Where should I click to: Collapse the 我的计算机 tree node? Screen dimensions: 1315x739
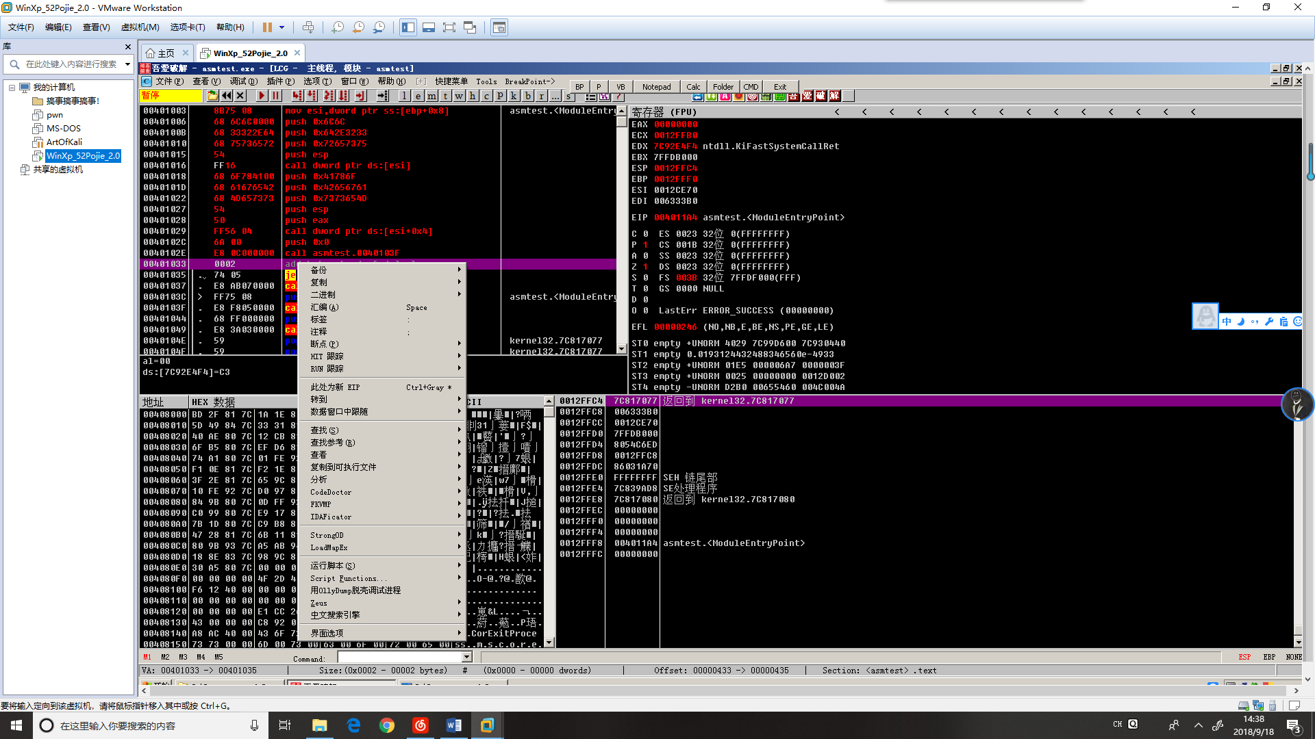(x=12, y=88)
